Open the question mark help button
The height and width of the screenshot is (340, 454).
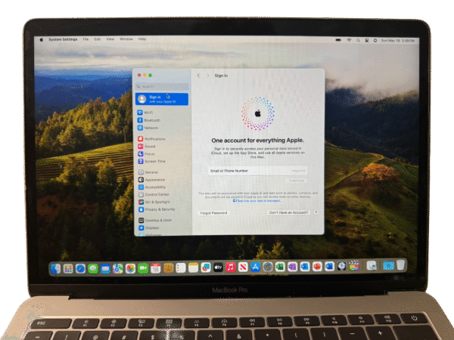click(316, 212)
